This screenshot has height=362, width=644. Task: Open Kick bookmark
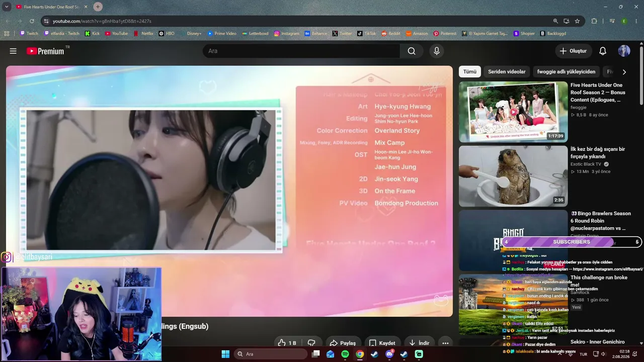click(93, 34)
